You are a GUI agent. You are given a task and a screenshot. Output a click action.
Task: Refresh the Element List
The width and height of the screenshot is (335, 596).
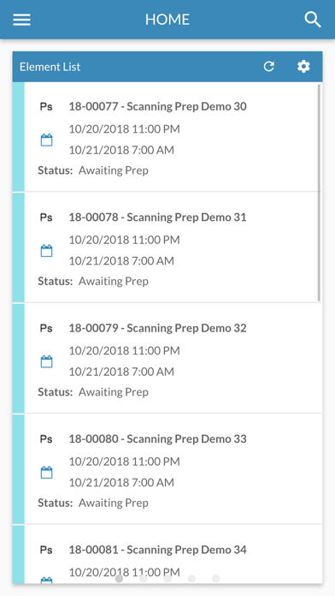269,67
